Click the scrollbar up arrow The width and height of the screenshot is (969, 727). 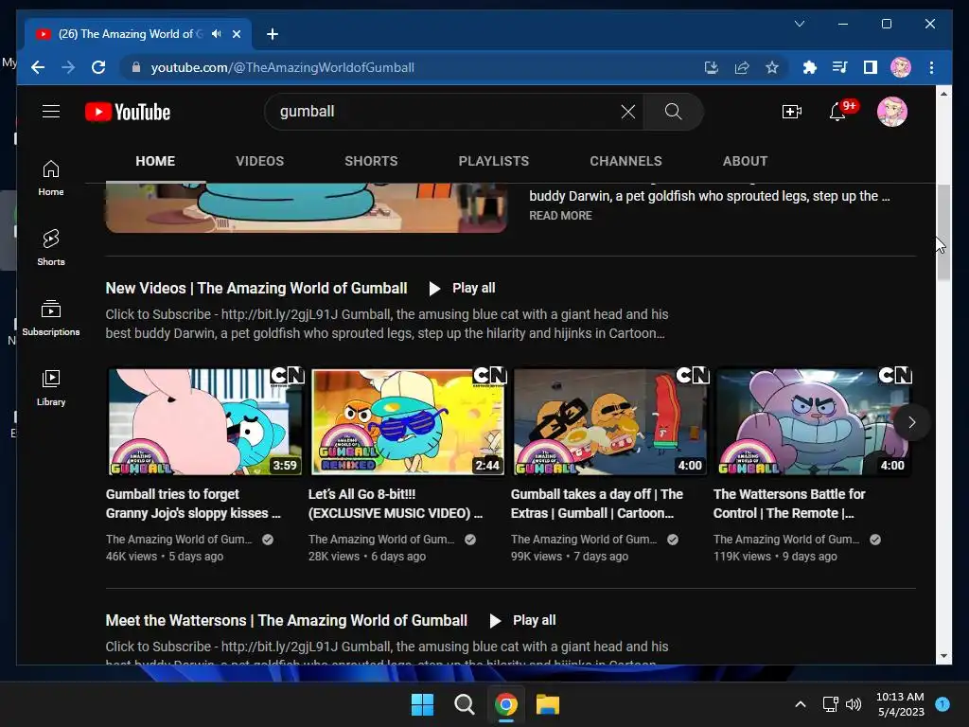(x=943, y=94)
